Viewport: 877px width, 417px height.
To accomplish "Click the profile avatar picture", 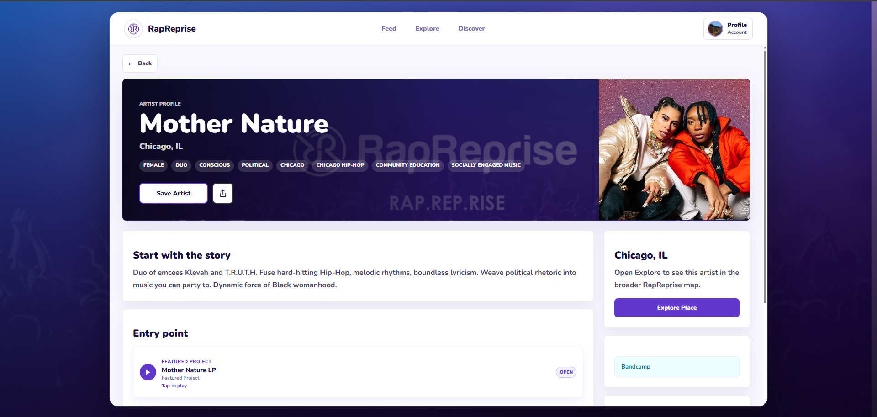I will [x=715, y=29].
